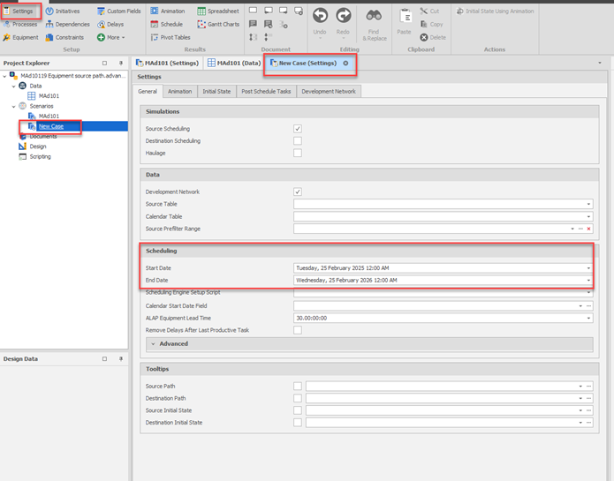Select the Scripting item in Project Explorer
Viewport: 614px width, 481px height.
click(x=40, y=157)
